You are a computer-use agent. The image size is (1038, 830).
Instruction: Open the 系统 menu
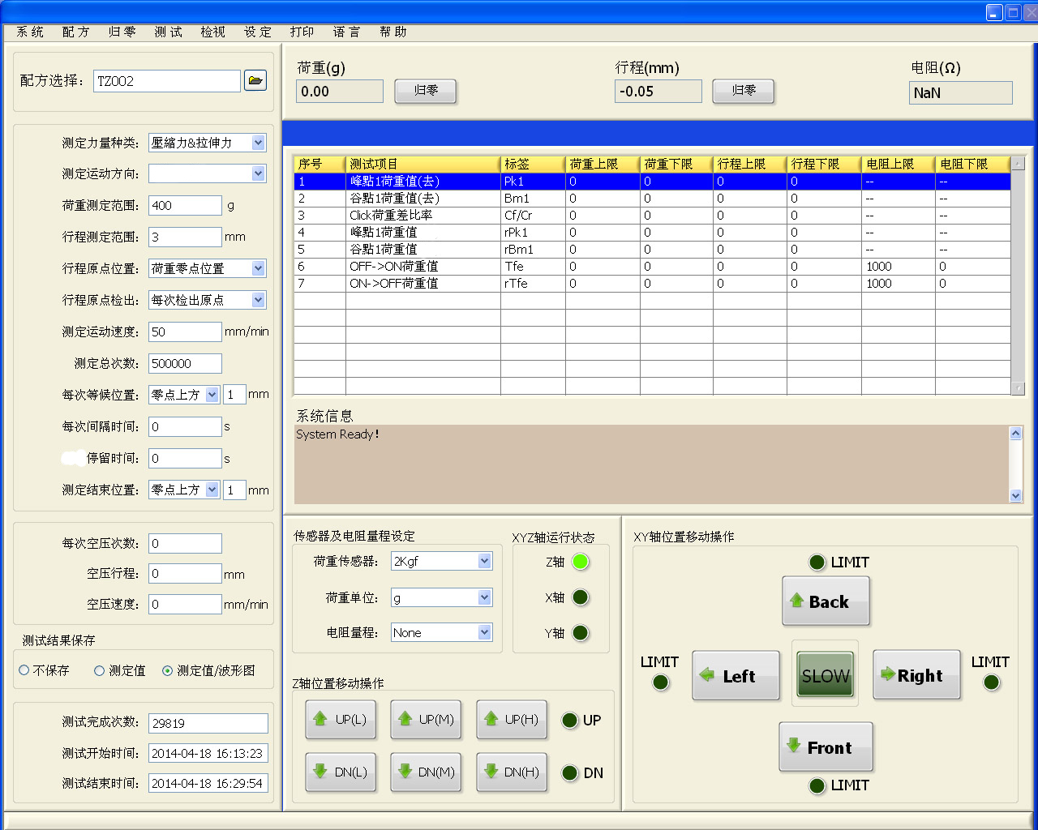coord(30,32)
